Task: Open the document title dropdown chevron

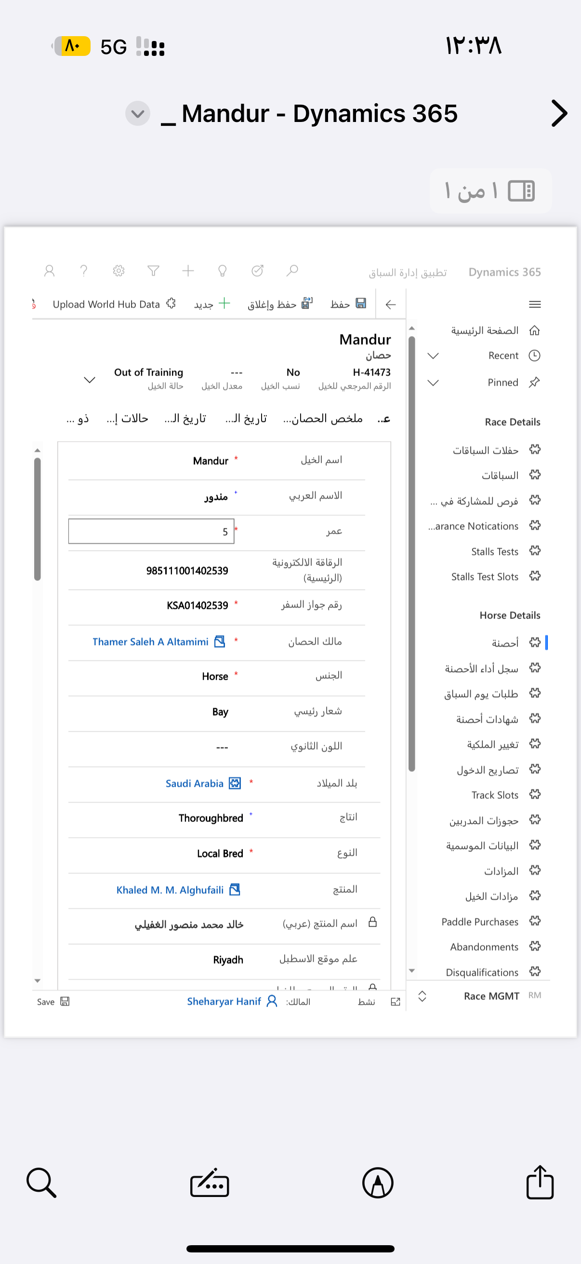Action: (x=138, y=114)
